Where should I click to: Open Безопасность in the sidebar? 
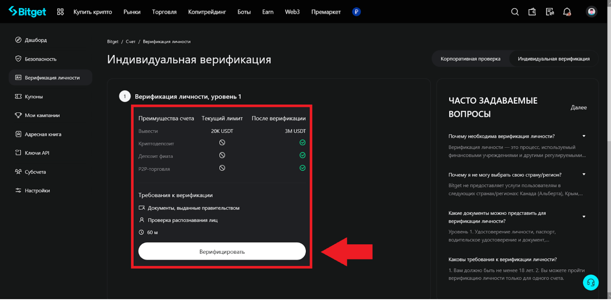click(41, 59)
